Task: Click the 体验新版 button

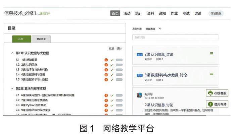Action: 216,13
